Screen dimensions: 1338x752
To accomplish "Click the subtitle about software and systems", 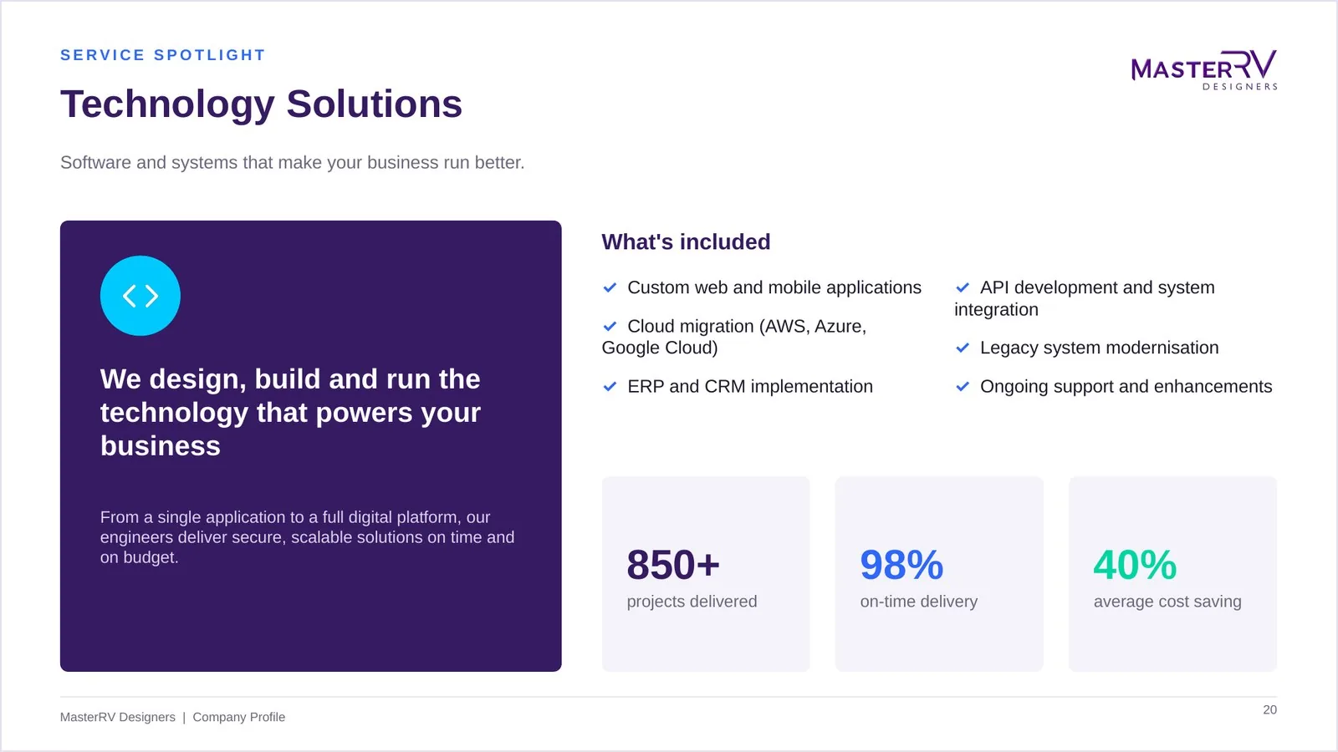I will click(292, 162).
